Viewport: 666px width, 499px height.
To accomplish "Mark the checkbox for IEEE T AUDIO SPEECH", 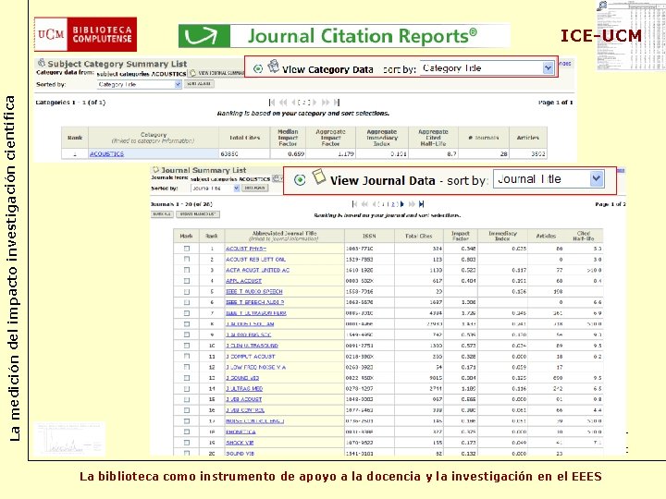I will point(187,291).
